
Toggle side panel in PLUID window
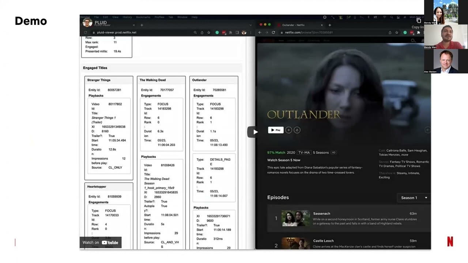[237, 33]
